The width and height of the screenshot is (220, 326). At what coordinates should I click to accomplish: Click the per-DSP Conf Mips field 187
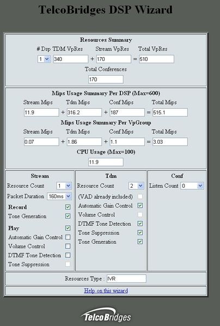(127, 113)
